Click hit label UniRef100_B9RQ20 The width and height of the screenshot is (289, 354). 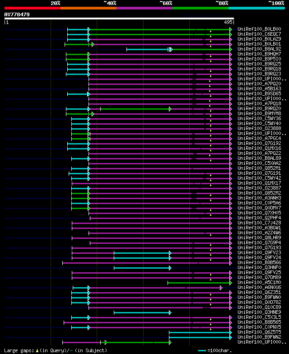259,108
